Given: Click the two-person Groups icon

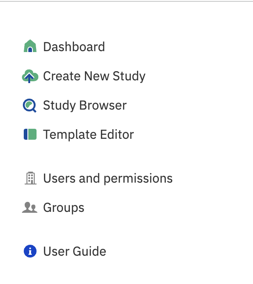Looking at the screenshot, I should click(x=30, y=207).
